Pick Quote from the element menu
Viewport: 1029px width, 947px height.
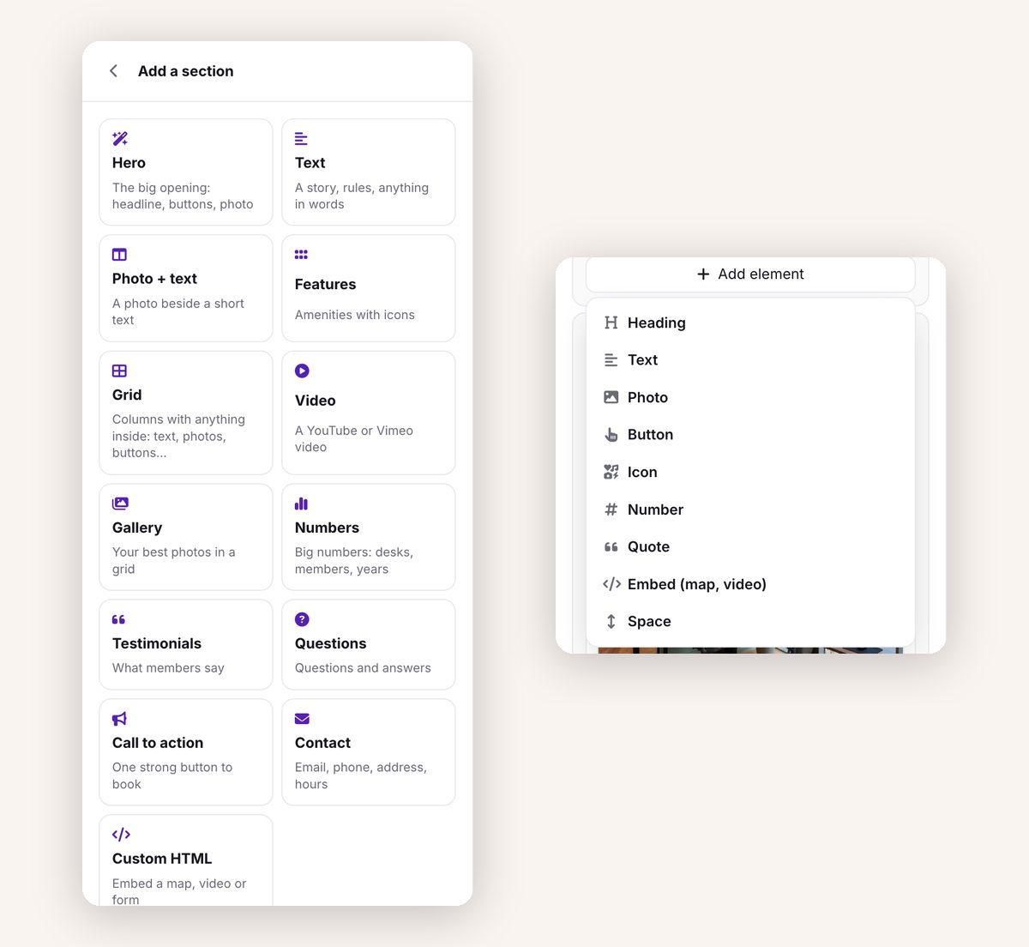750,546
